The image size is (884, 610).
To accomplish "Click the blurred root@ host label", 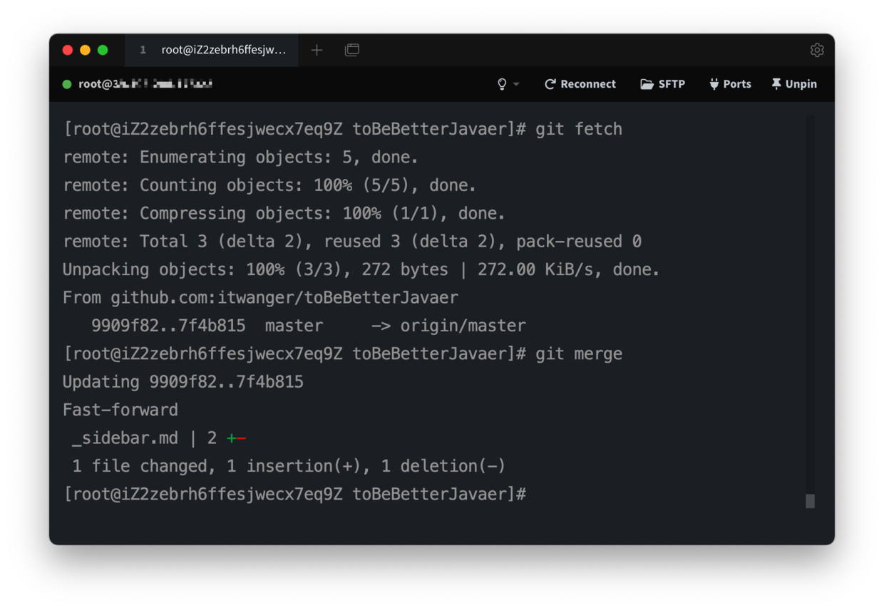I will (145, 84).
